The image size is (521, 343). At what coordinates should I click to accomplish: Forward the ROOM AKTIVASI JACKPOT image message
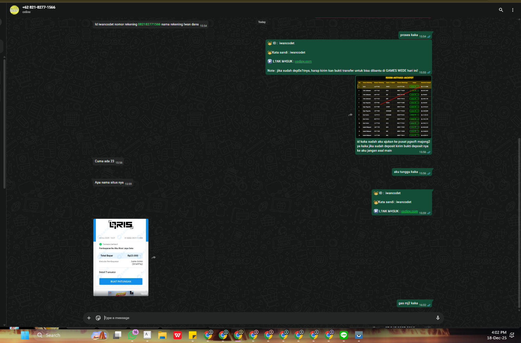(x=350, y=115)
